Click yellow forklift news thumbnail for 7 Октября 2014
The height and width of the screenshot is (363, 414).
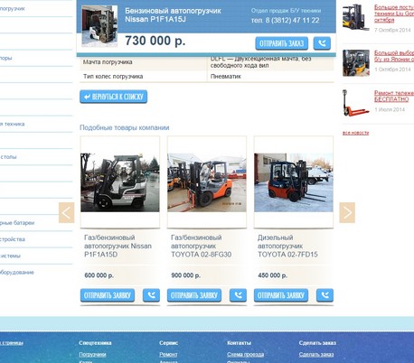tap(356, 17)
